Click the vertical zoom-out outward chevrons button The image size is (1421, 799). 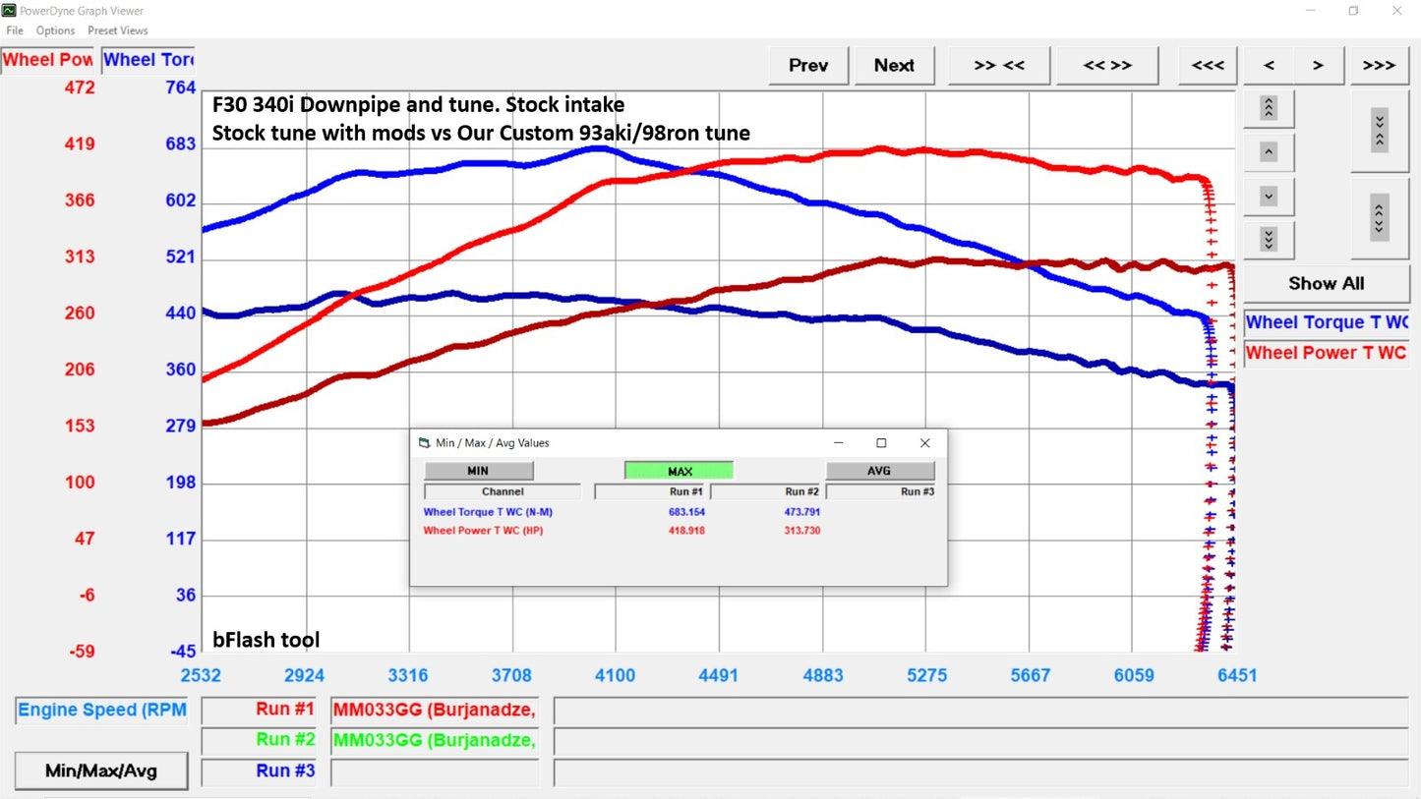point(1380,218)
